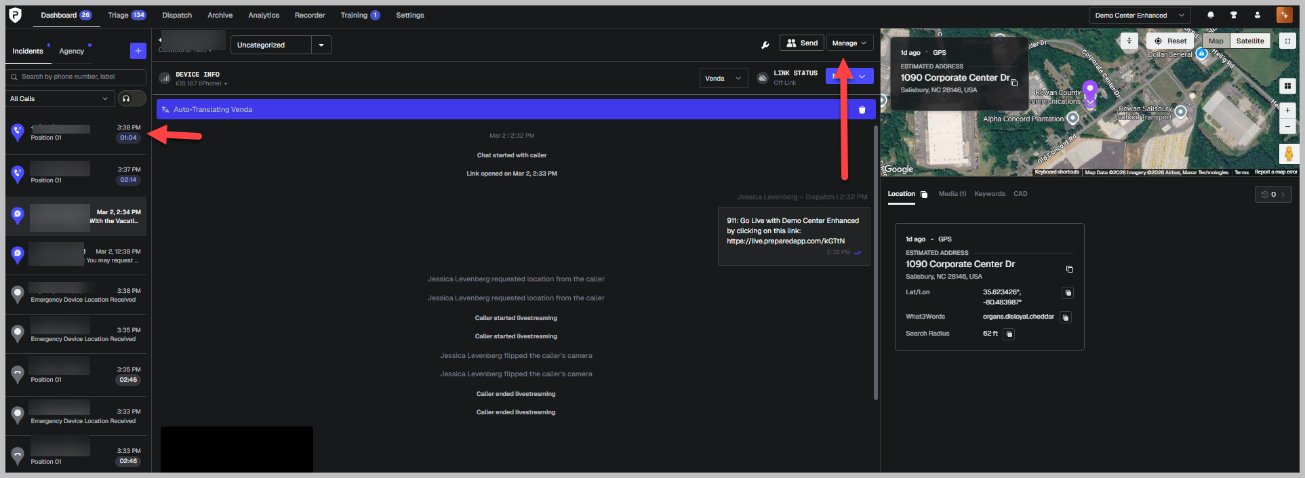Click the Send button
Viewport: 1305px width, 478px height.
point(801,43)
